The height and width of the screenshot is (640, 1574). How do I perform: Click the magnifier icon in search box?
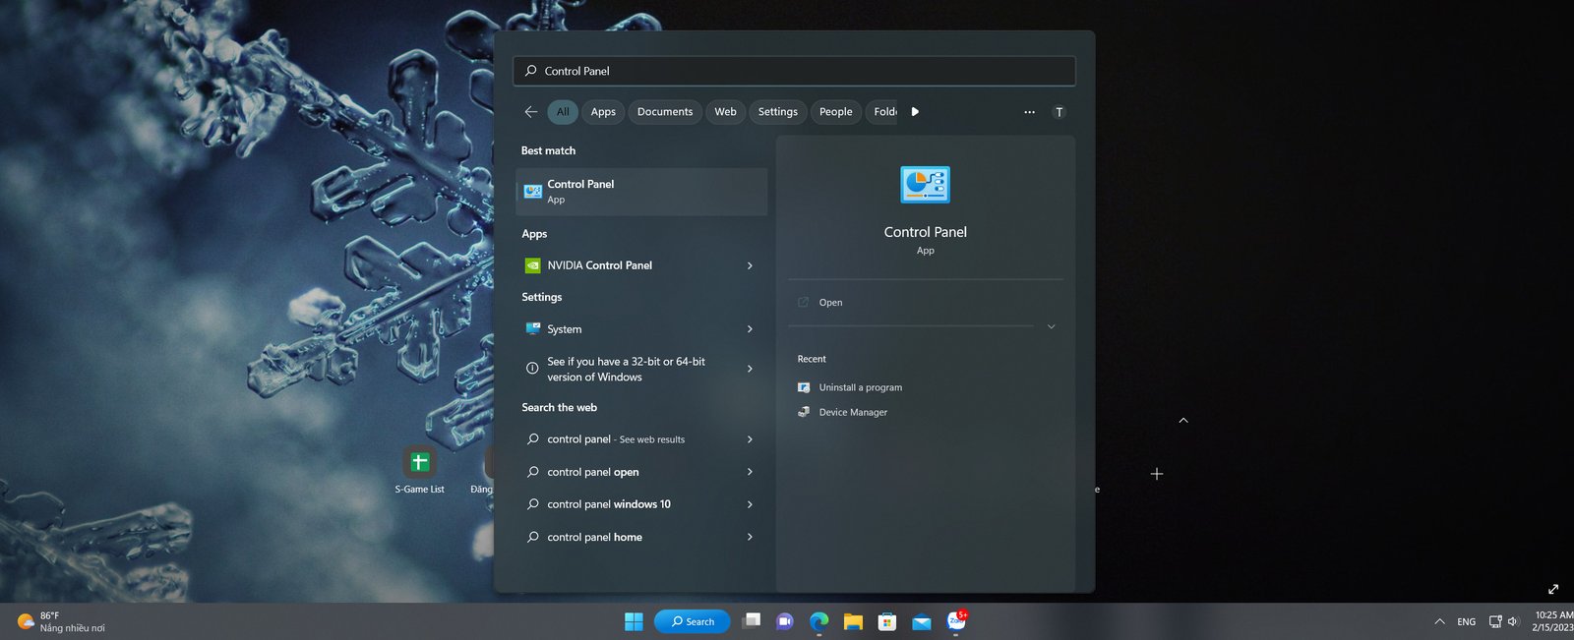531,71
